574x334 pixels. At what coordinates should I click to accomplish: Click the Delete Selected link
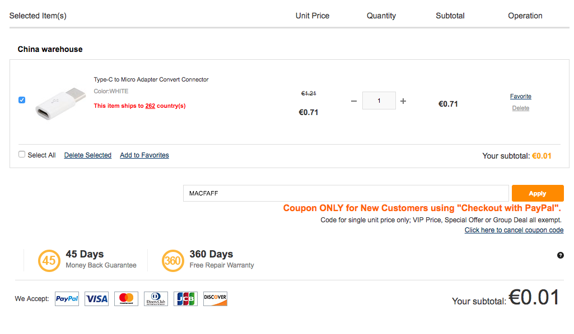(x=88, y=155)
